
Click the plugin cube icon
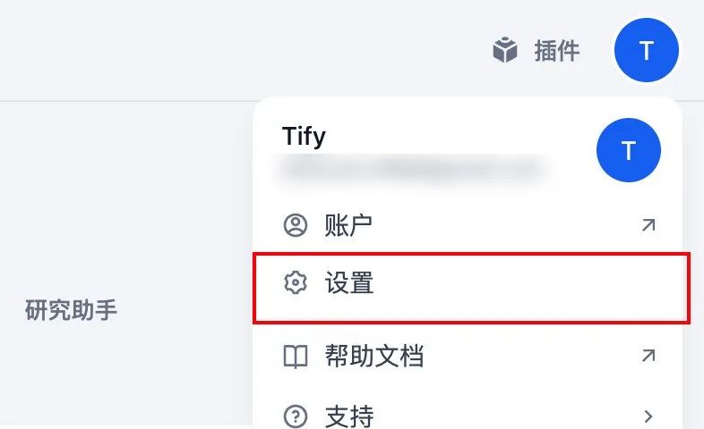pos(505,50)
